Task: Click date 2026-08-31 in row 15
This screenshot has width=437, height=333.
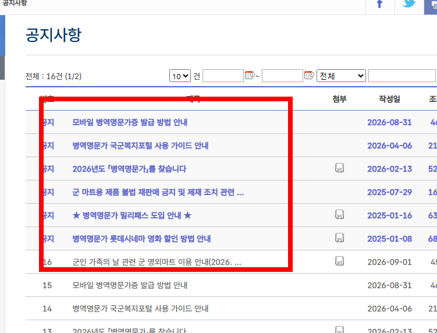Action: [390, 286]
